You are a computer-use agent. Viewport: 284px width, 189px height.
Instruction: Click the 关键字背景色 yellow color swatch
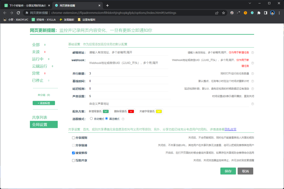coord(159,111)
